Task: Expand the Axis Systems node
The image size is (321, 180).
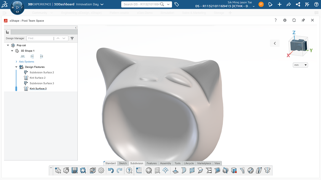Action: (x=16, y=62)
